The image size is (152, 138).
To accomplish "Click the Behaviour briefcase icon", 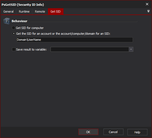I will click(7, 21).
